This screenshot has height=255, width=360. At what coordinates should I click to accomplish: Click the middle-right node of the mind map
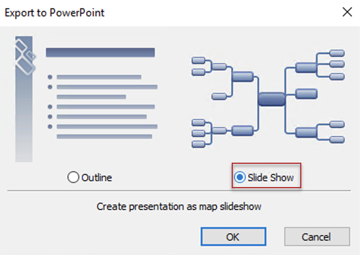306,94
